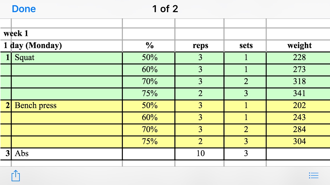The height and width of the screenshot is (185, 330).
Task: Tap the '1 of 2' page title
Action: tap(165, 9)
